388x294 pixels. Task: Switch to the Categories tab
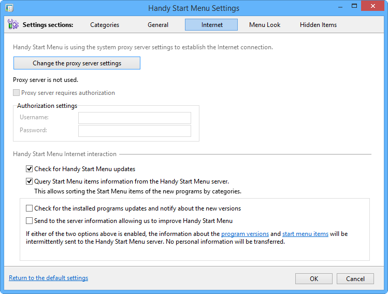(x=105, y=25)
